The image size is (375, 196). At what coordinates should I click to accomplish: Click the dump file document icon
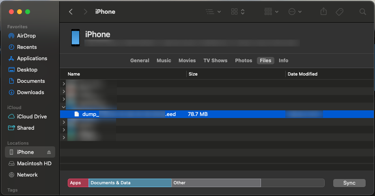77,114
